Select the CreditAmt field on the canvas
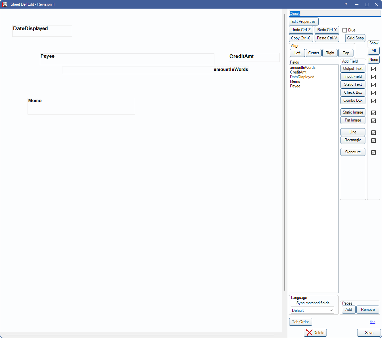 pyautogui.click(x=254, y=57)
